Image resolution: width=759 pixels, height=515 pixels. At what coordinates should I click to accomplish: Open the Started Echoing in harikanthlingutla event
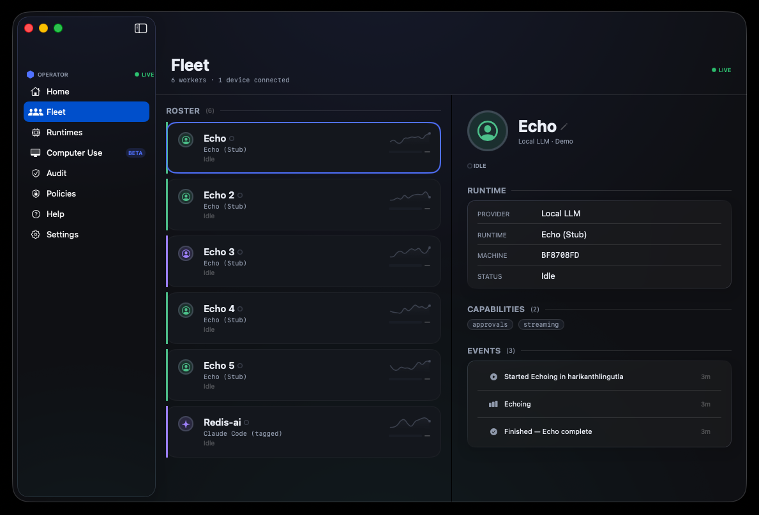(x=599, y=377)
